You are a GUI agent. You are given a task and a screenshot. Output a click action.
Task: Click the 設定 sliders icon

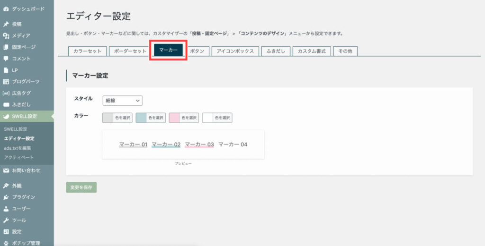[6, 232]
